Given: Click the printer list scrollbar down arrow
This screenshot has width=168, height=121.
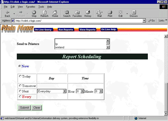Looking at the screenshot, I should (108, 47).
